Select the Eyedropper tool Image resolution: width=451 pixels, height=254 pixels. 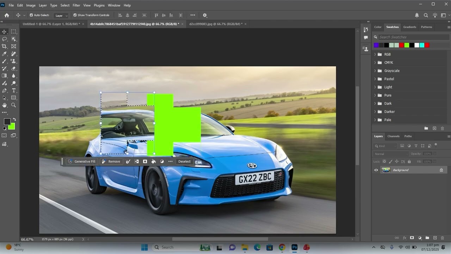(x=5, y=54)
